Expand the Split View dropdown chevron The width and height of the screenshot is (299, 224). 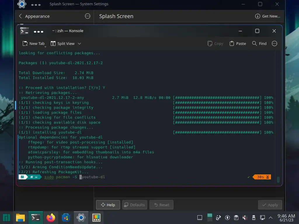(79, 44)
